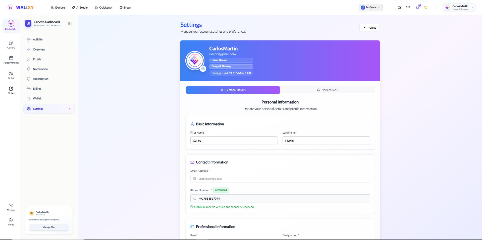Open Blogs in top navigation

[x=125, y=8]
